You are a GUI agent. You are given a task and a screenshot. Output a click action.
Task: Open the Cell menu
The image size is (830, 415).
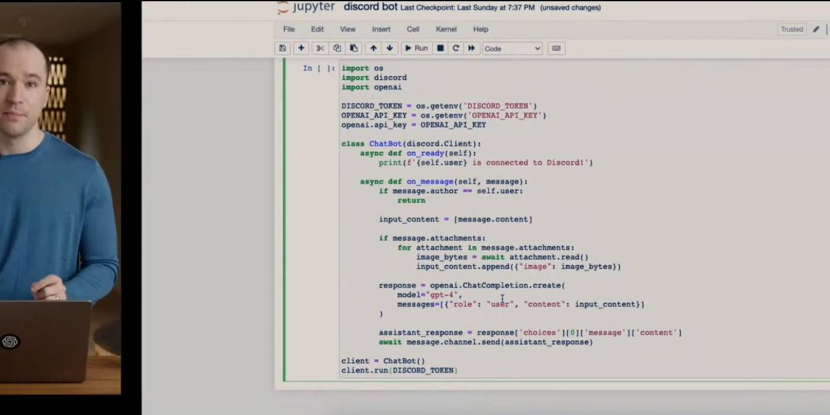[x=413, y=29]
